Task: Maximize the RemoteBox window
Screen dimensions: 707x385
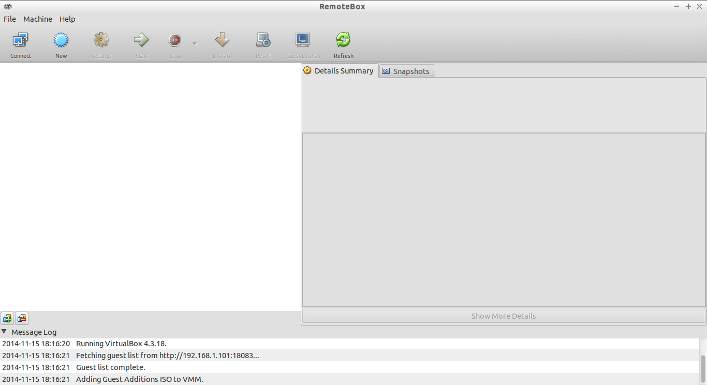Action: 688,6
